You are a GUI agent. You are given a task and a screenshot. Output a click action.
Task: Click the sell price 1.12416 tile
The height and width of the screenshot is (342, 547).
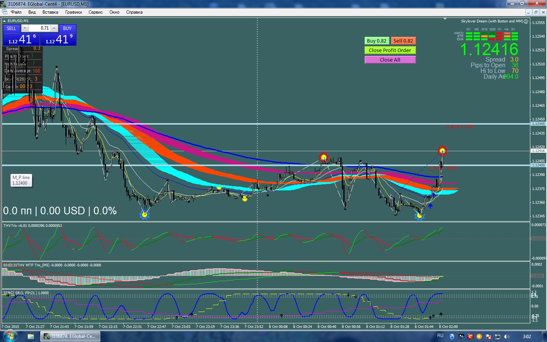21,39
